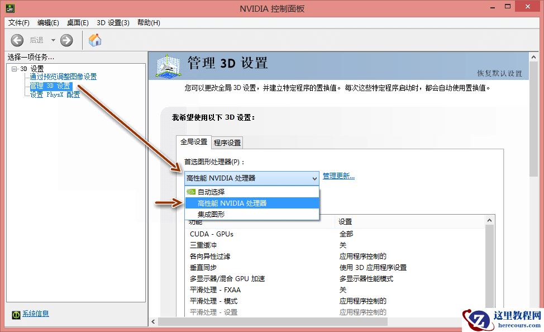The image size is (544, 332).
Task: Click the main panel vertical scrollbar thumb
Action: (533, 119)
